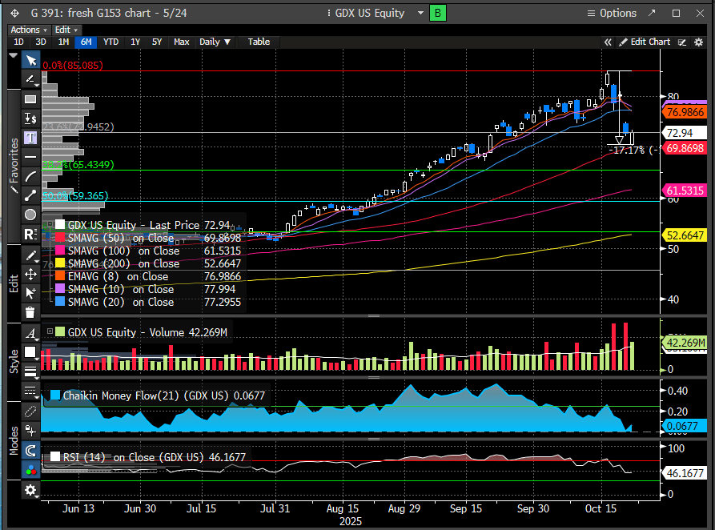715x530 pixels.
Task: Switch to the 5Y range tab
Action: coord(157,42)
